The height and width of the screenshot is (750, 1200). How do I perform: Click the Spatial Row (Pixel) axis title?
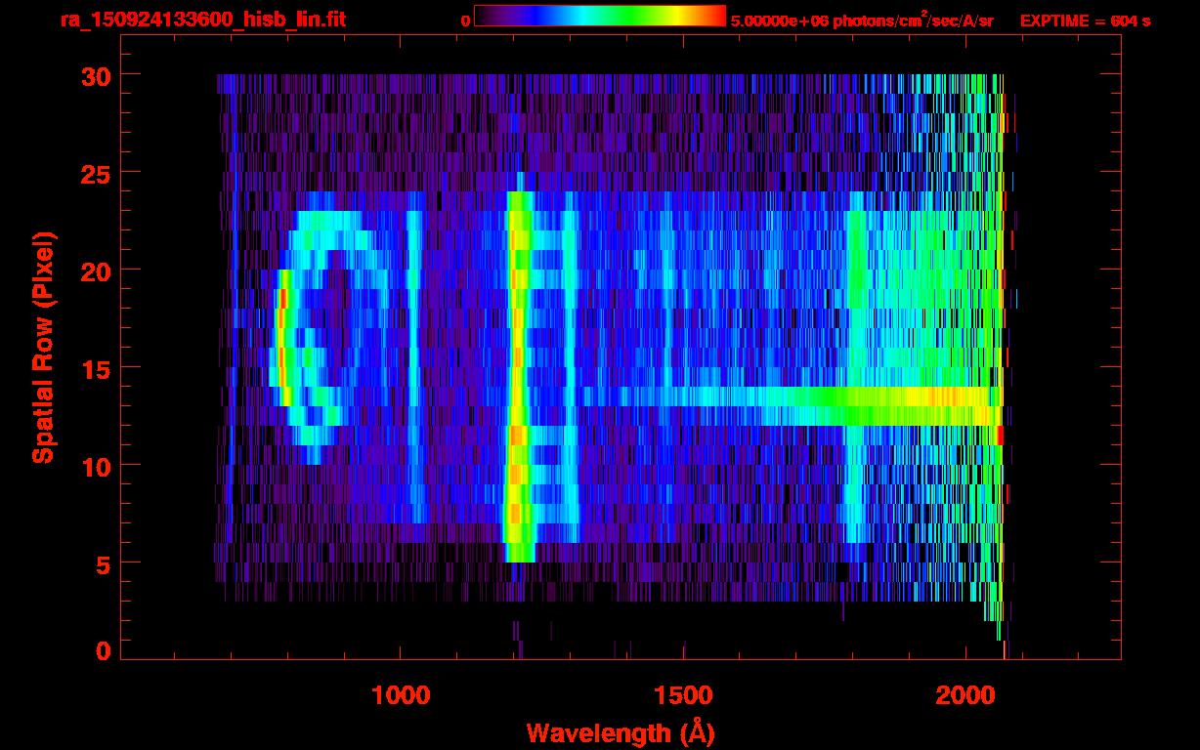pyautogui.click(x=42, y=347)
